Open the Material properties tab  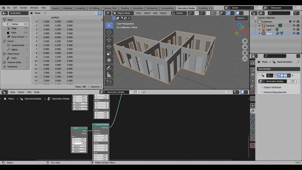[253, 138]
